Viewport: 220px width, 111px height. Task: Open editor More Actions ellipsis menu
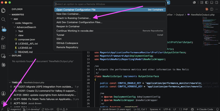217,9
